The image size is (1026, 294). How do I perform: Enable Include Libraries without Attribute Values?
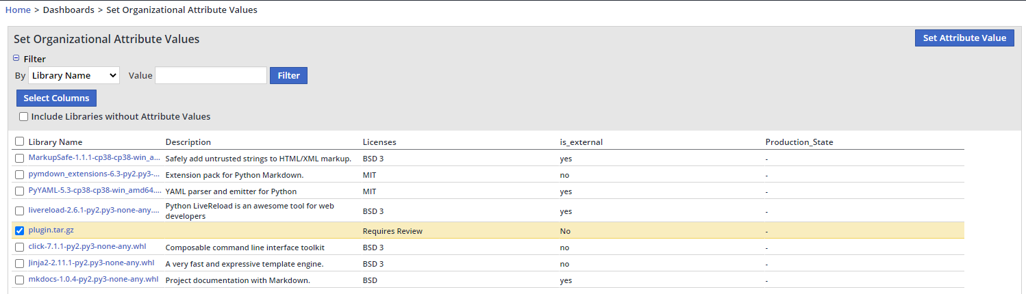(x=24, y=117)
